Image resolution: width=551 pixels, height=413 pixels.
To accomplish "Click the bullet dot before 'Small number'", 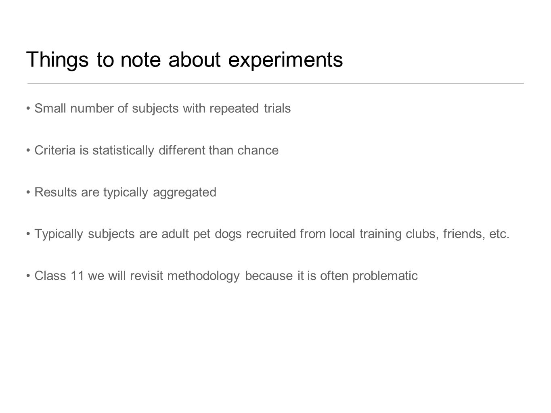I will 29,109.
